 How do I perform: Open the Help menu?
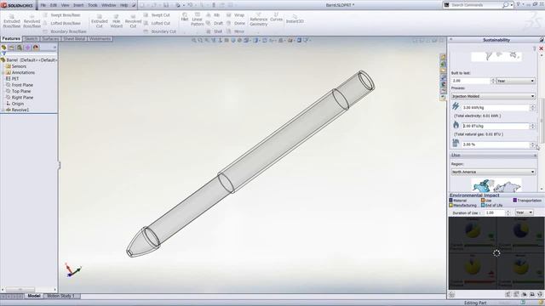click(x=123, y=5)
